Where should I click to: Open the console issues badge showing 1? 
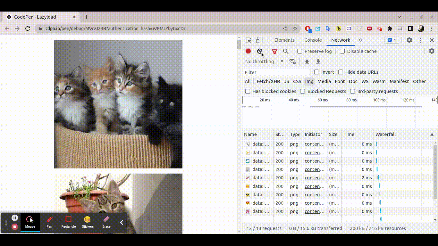click(x=392, y=40)
